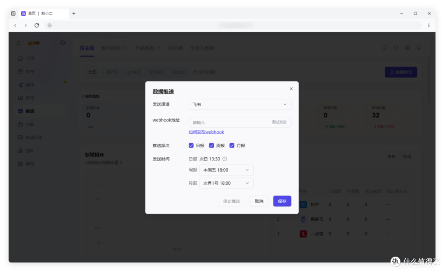
Task: Click the browser back arrow
Action: point(15,25)
